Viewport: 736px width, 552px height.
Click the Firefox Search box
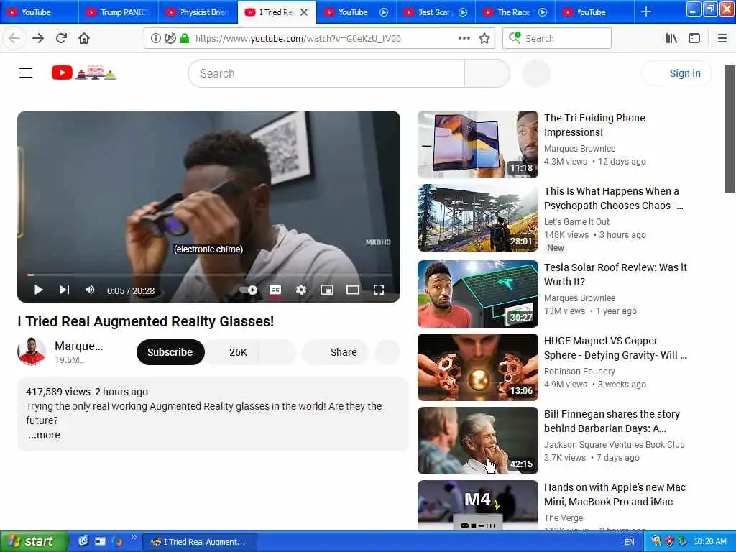click(557, 38)
